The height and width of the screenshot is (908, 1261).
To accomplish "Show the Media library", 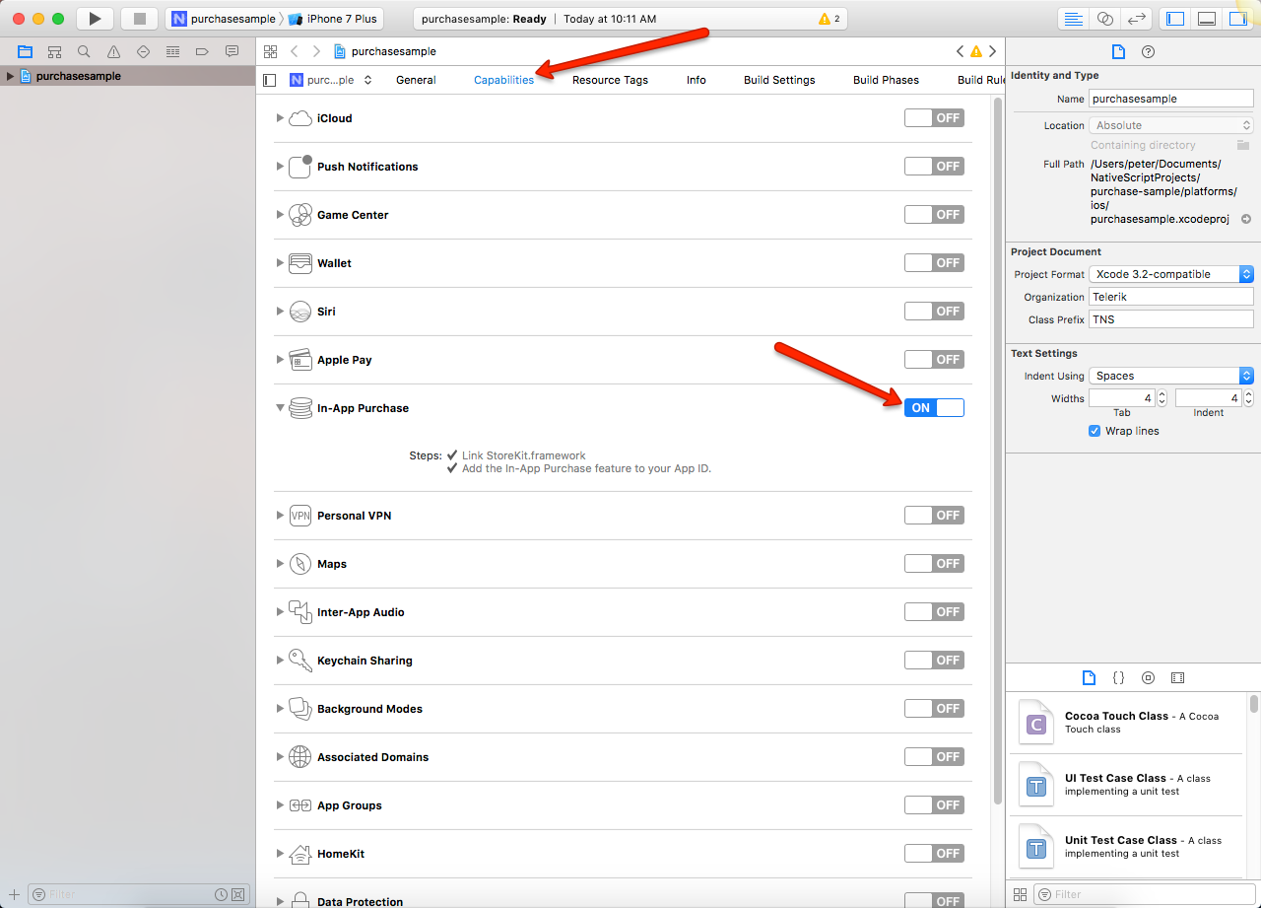I will coord(1177,677).
